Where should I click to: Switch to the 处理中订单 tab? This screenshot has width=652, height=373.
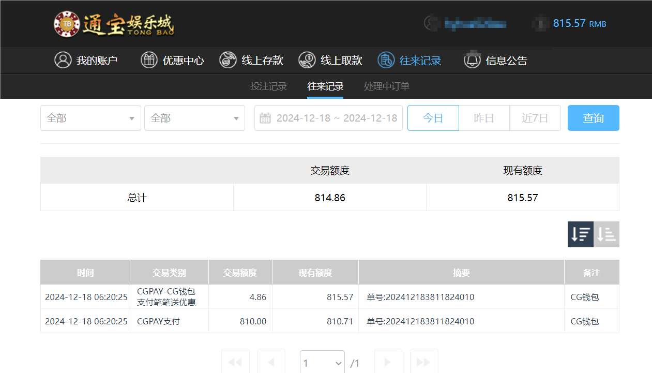(x=386, y=86)
